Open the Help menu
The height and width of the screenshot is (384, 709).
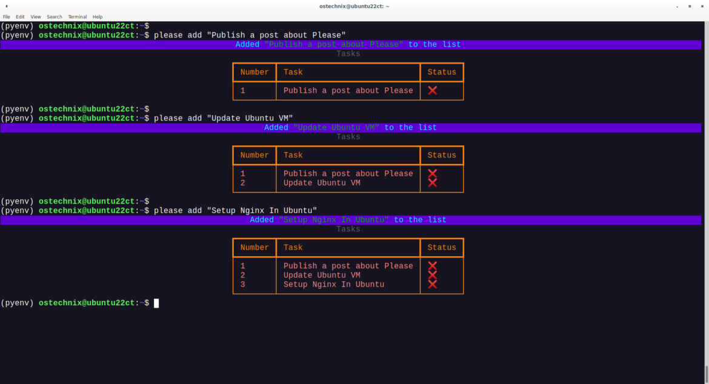(x=97, y=16)
